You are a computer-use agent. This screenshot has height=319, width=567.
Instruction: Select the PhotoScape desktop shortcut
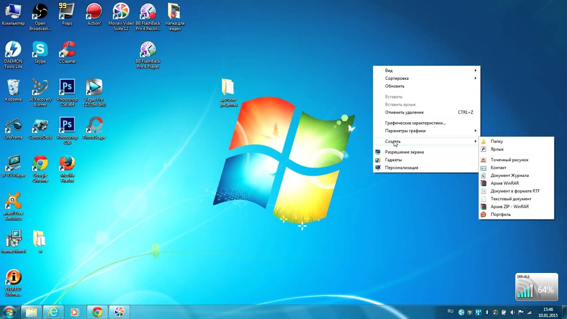tap(94, 128)
